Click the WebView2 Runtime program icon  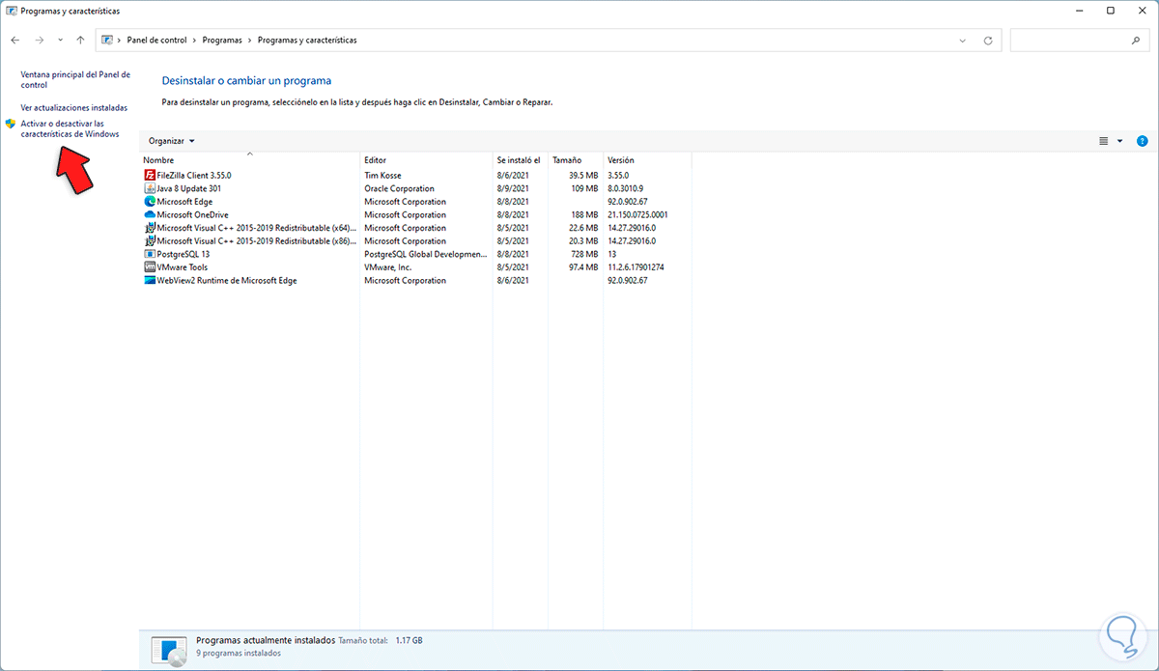tap(150, 280)
